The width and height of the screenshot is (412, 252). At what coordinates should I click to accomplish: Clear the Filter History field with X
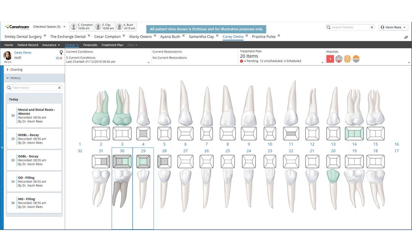tap(60, 88)
